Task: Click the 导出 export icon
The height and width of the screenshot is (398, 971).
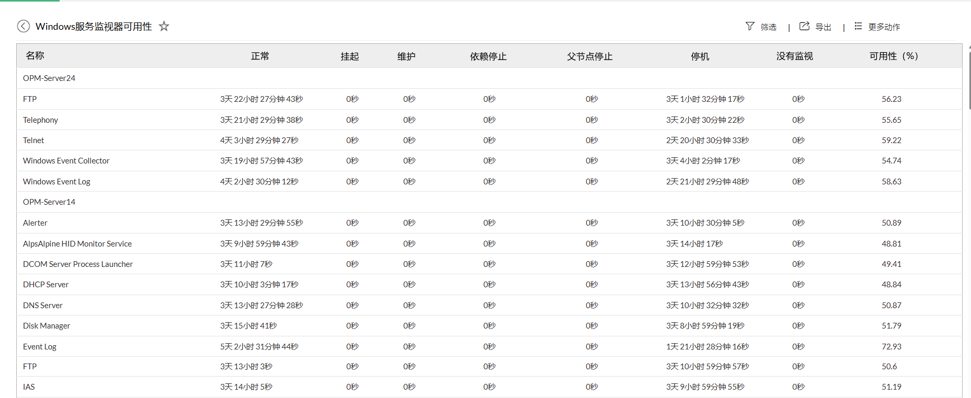Action: 804,26
